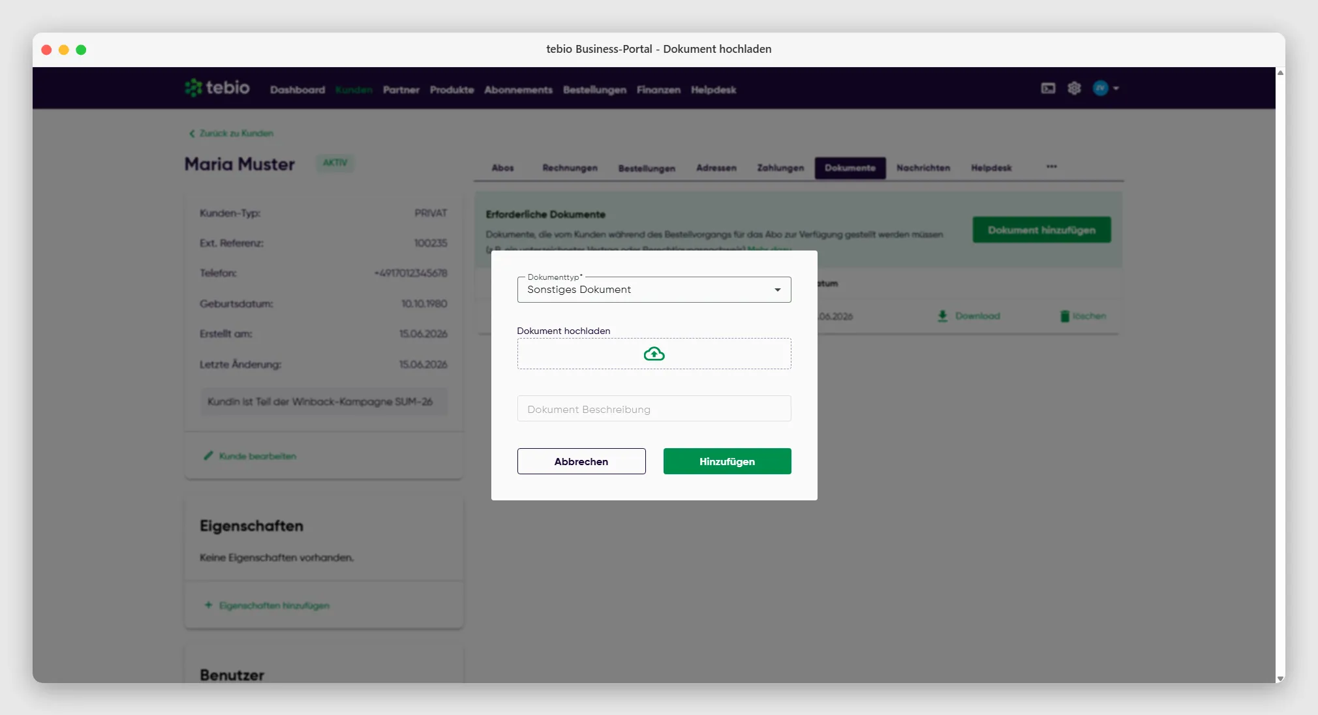Viewport: 1318px width, 715px height.
Task: Switch to the Rechnungen tab
Action: [x=570, y=168]
